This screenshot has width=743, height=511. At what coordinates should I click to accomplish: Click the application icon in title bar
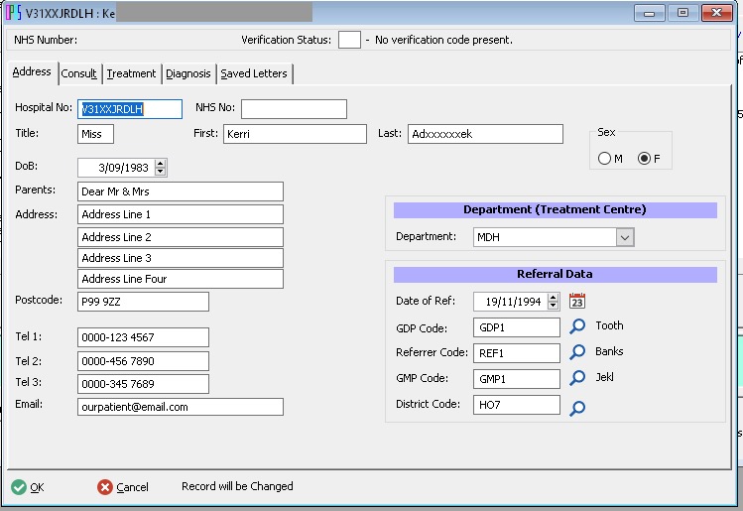[13, 12]
